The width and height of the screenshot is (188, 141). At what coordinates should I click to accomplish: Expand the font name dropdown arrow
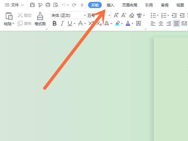coord(85,15)
